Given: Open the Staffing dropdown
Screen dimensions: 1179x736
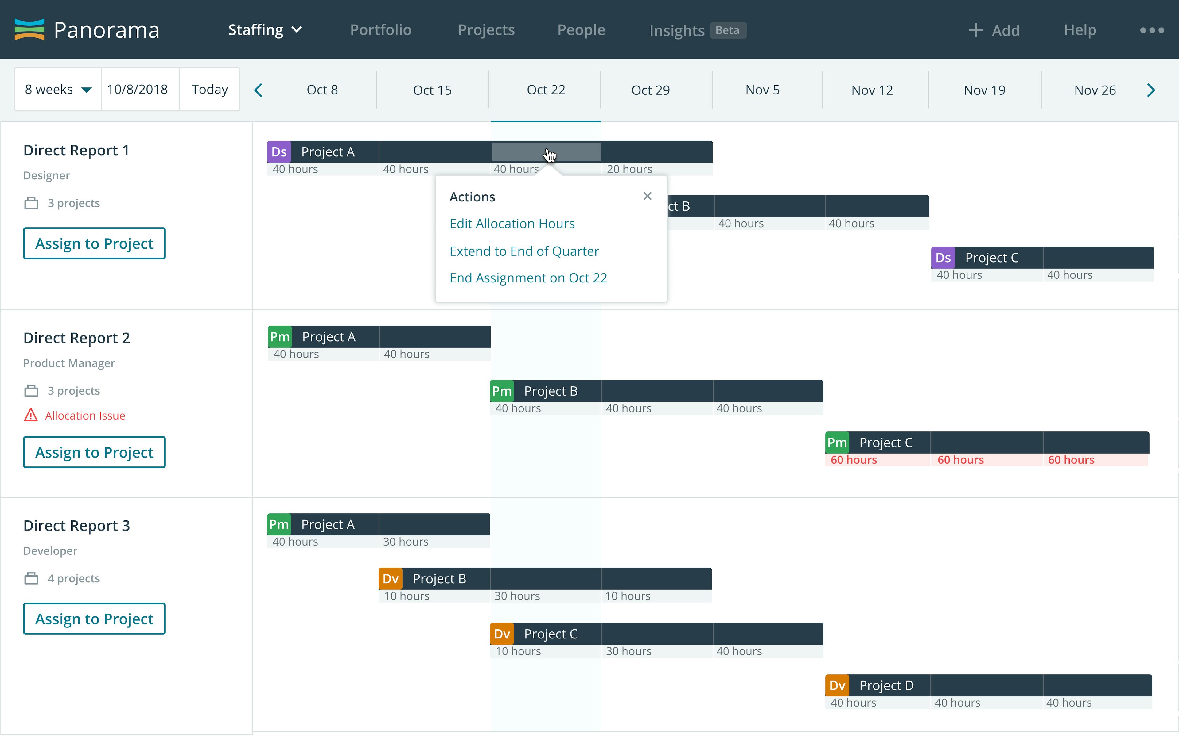Looking at the screenshot, I should tap(265, 29).
